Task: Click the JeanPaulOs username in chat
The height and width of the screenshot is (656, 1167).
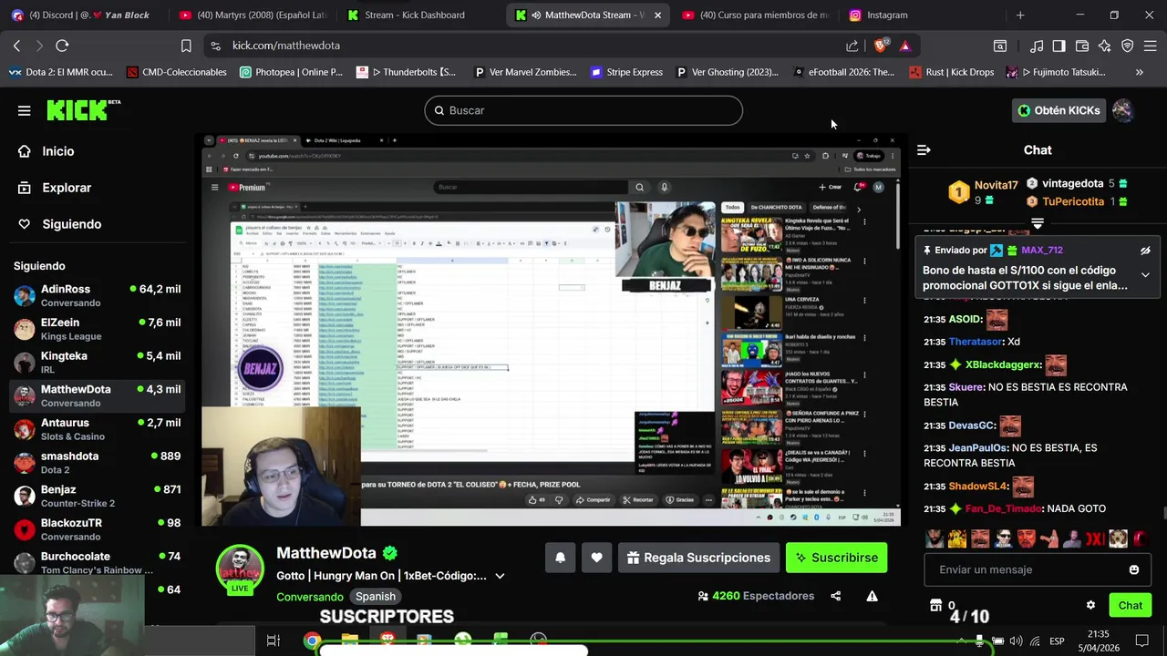Action: click(978, 448)
